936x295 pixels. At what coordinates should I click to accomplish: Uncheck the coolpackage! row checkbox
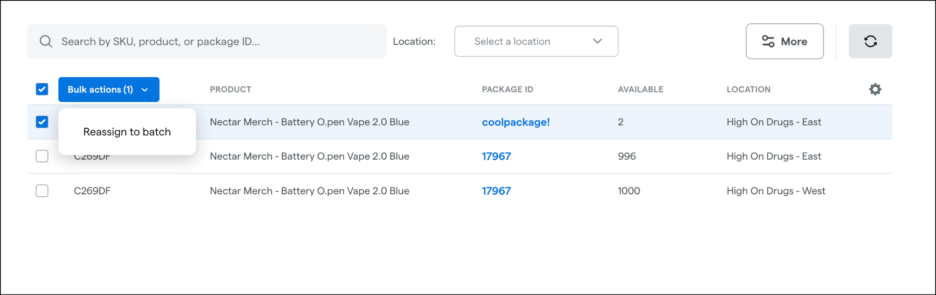tap(42, 122)
